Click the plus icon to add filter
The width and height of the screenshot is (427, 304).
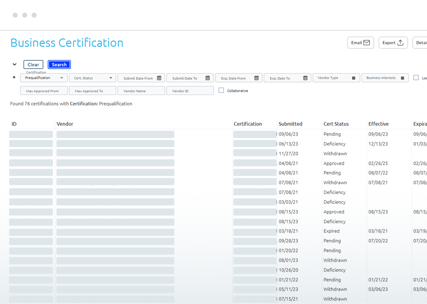coord(14,77)
